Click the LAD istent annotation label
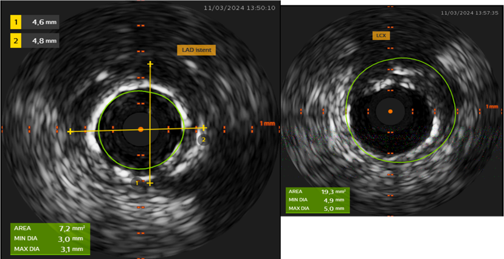The height and width of the screenshot is (259, 504). tap(196, 50)
